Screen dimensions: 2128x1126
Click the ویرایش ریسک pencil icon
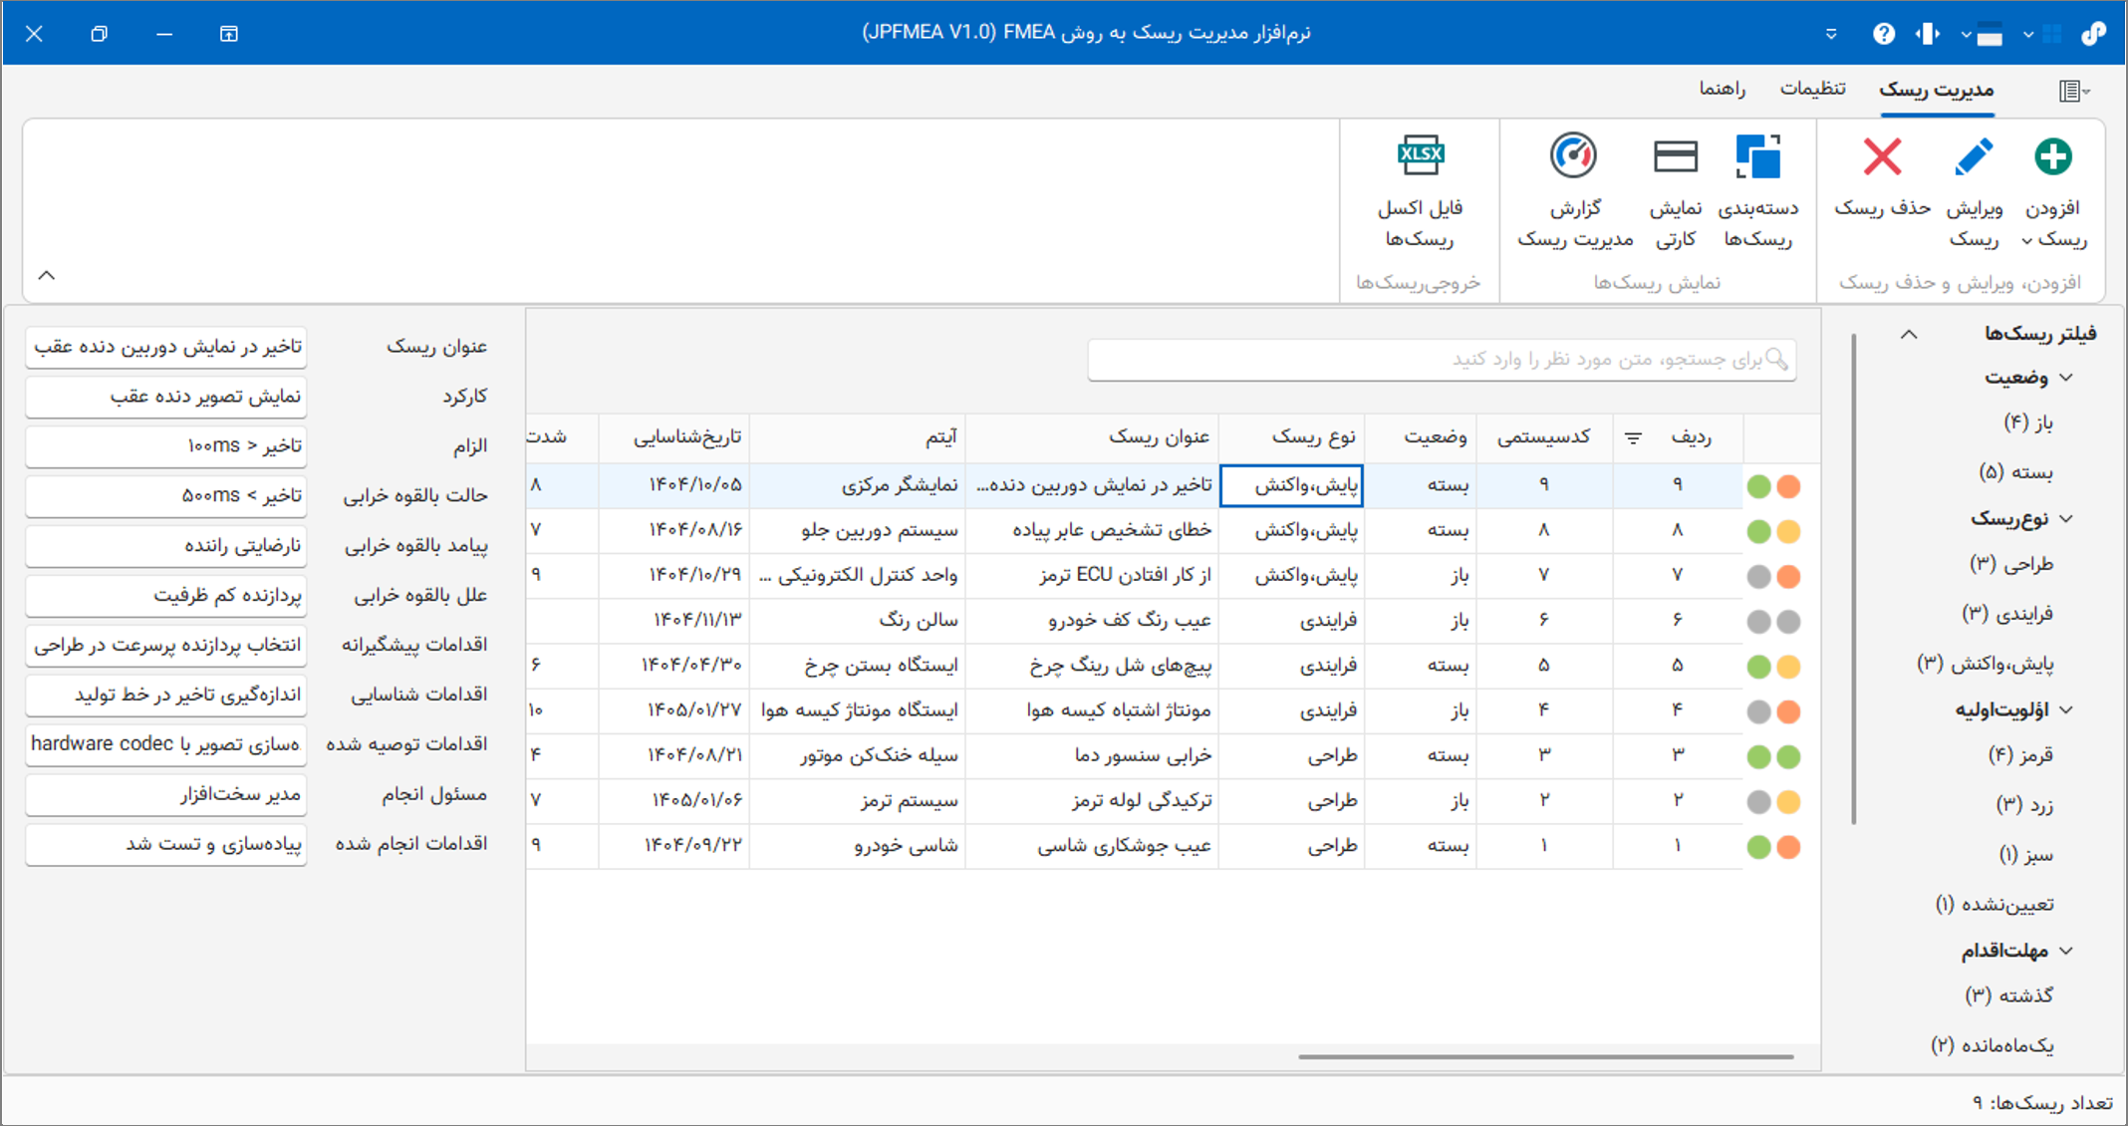(1974, 156)
